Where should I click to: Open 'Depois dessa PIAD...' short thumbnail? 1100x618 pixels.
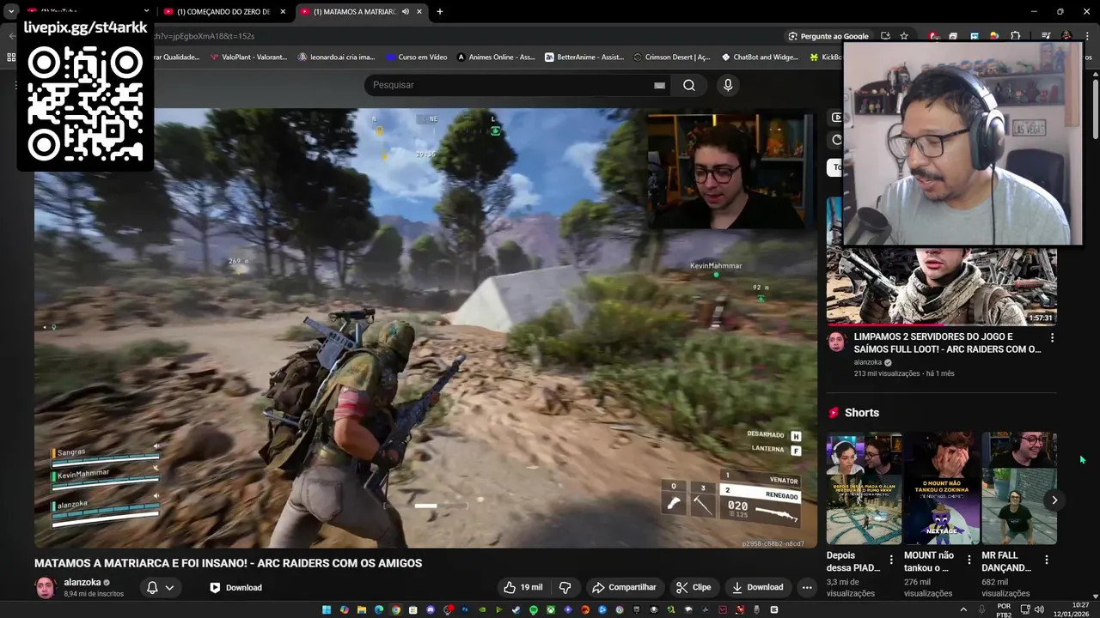click(x=864, y=489)
